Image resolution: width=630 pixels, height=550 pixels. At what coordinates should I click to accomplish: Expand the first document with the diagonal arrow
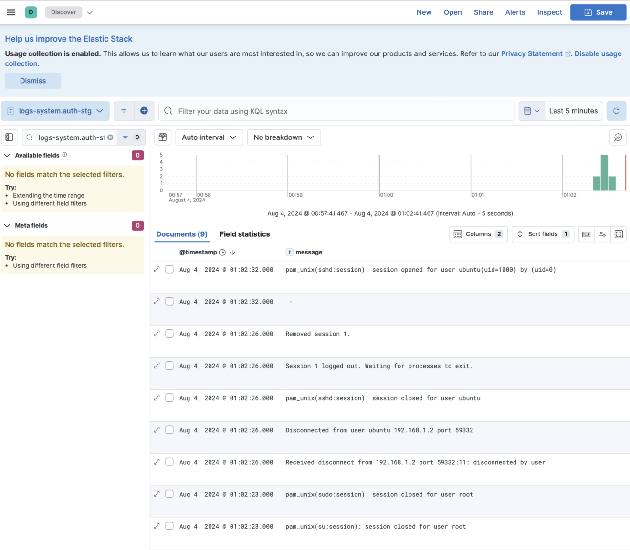(157, 269)
